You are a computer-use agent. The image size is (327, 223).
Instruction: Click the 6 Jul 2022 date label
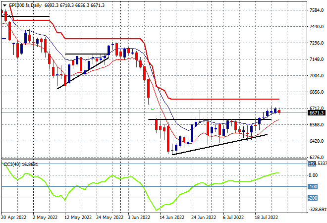pyautogui.click(x=233, y=218)
